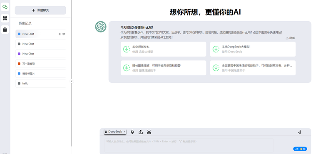Clear conversation with the broom icon
Screen dimensions: 333x154
tap(300, 132)
